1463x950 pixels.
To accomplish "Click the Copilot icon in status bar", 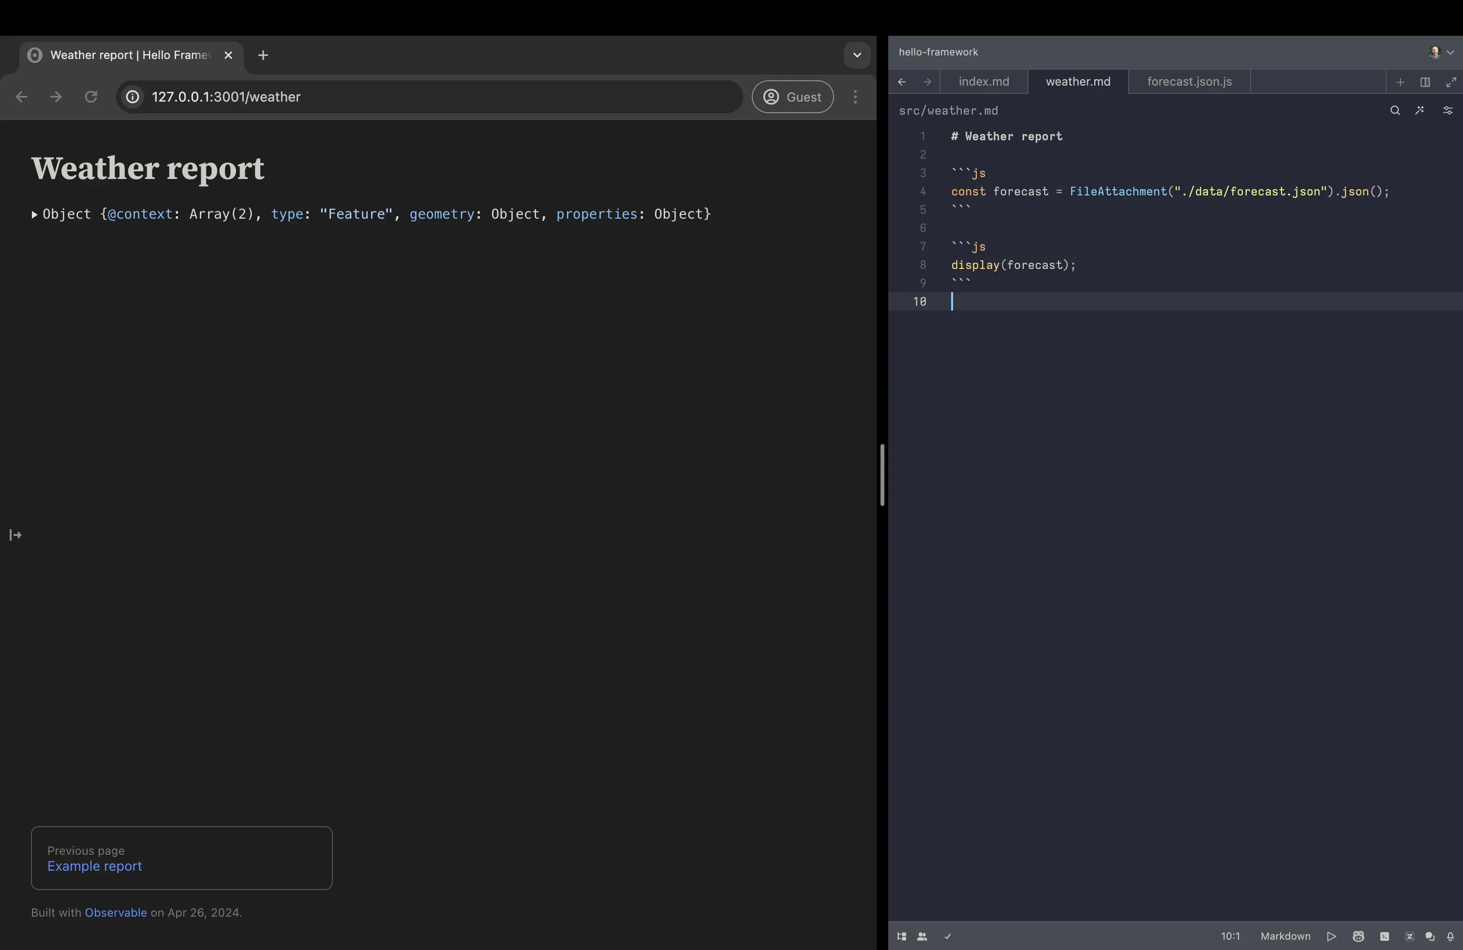I will tap(1358, 936).
